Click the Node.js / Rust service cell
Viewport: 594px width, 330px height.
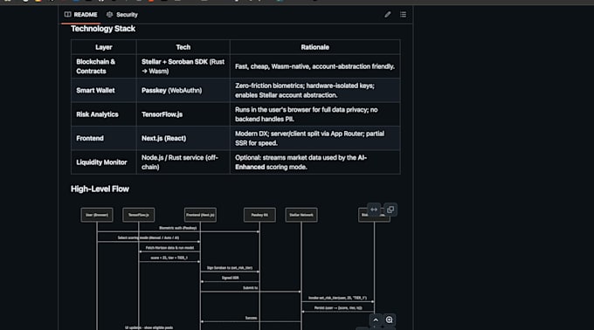coord(183,162)
